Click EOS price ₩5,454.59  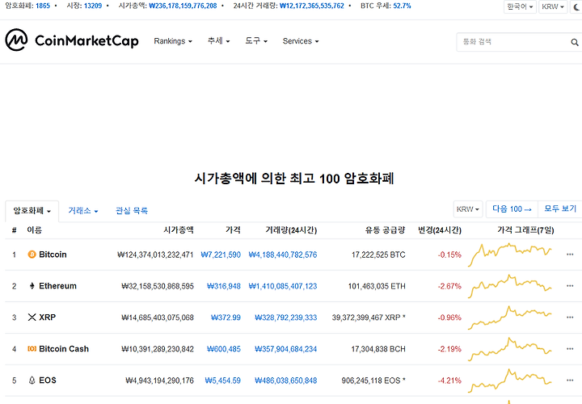[x=223, y=381]
